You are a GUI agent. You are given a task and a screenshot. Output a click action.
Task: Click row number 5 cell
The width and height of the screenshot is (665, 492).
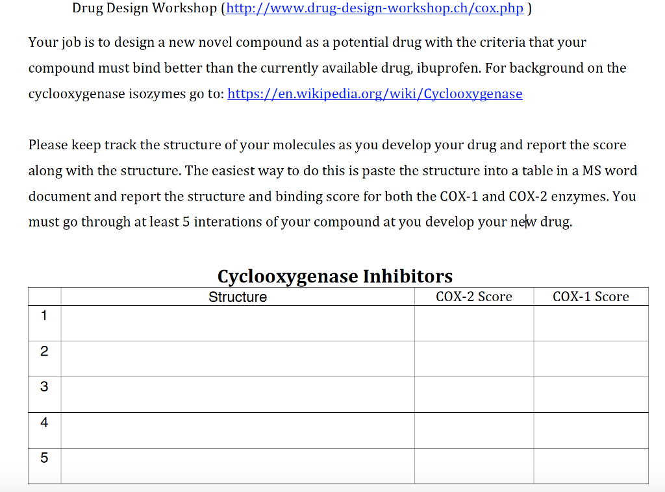[45, 466]
